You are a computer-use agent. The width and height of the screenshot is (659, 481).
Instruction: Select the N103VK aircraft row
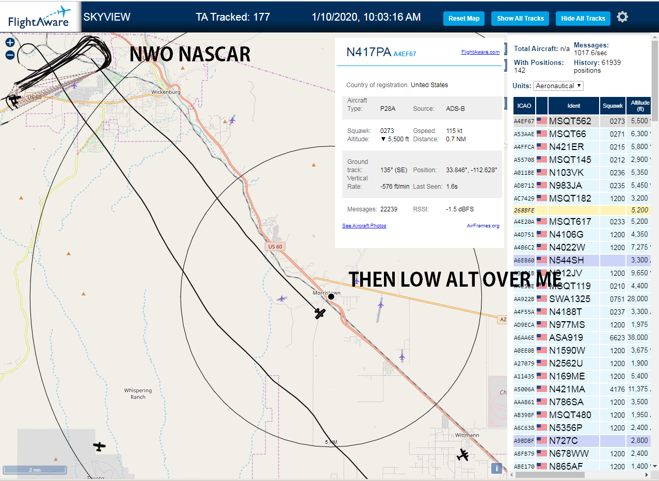[x=582, y=173]
